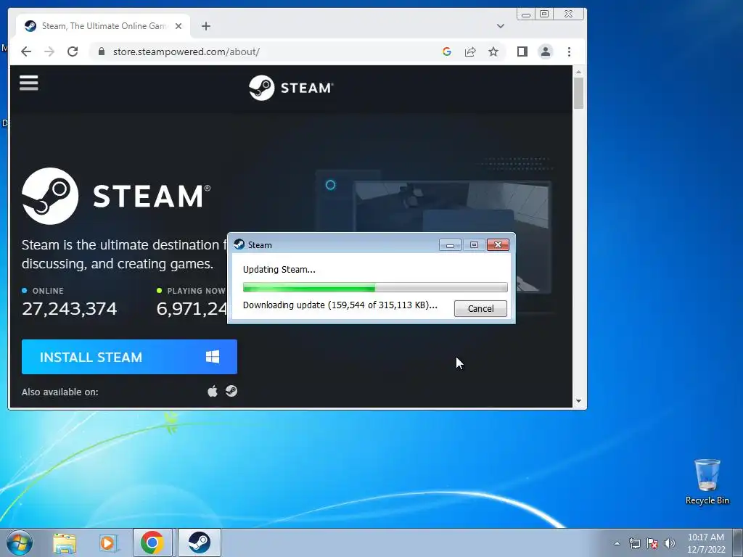Screen dimensions: 743x557
Task: Open a new Chrome tab
Action: coord(205,26)
